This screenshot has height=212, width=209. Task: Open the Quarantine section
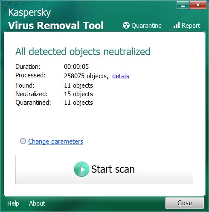coord(142,26)
